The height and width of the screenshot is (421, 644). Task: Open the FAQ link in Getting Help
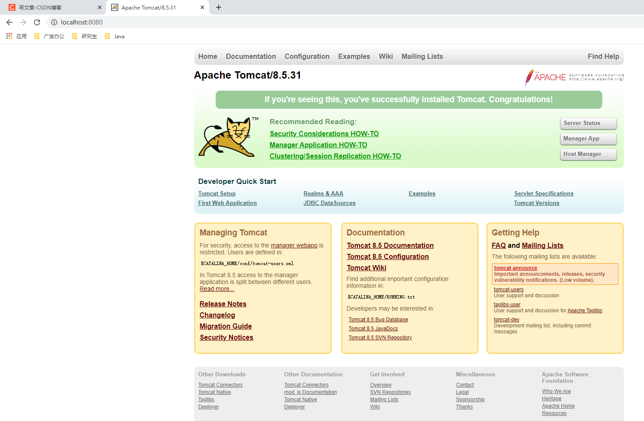pyautogui.click(x=498, y=246)
